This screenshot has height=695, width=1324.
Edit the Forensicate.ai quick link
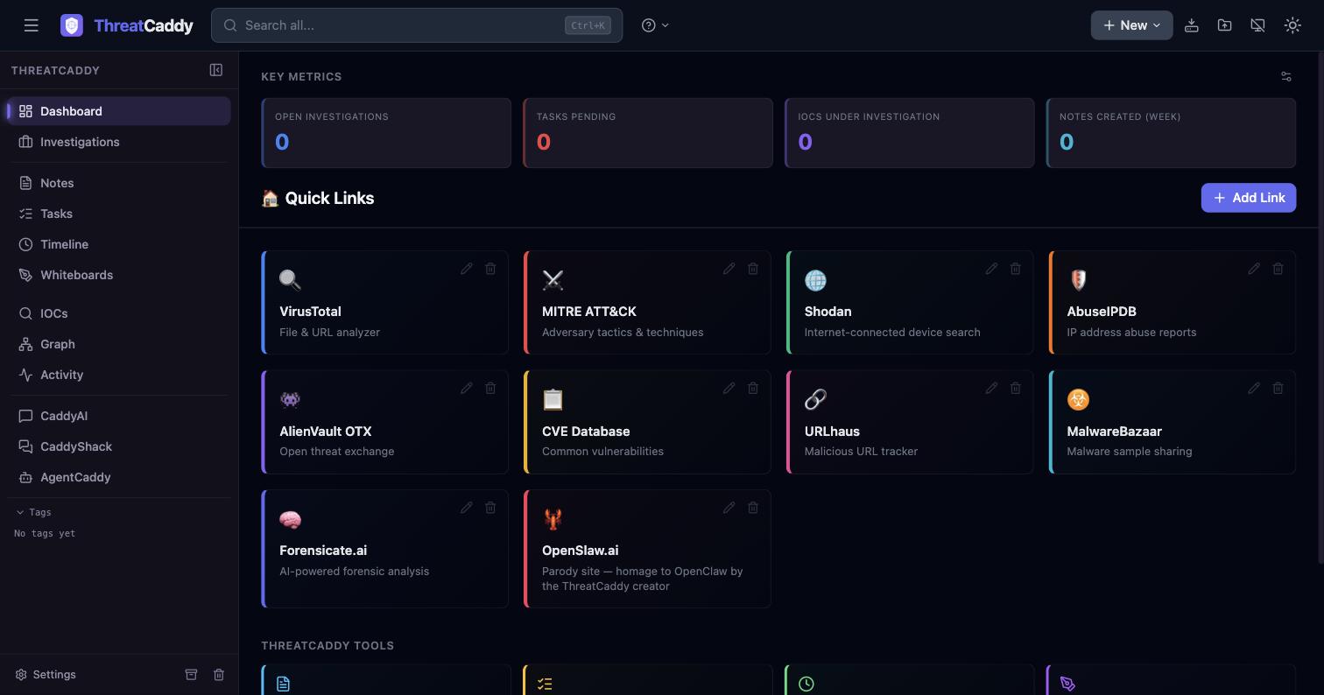467,508
